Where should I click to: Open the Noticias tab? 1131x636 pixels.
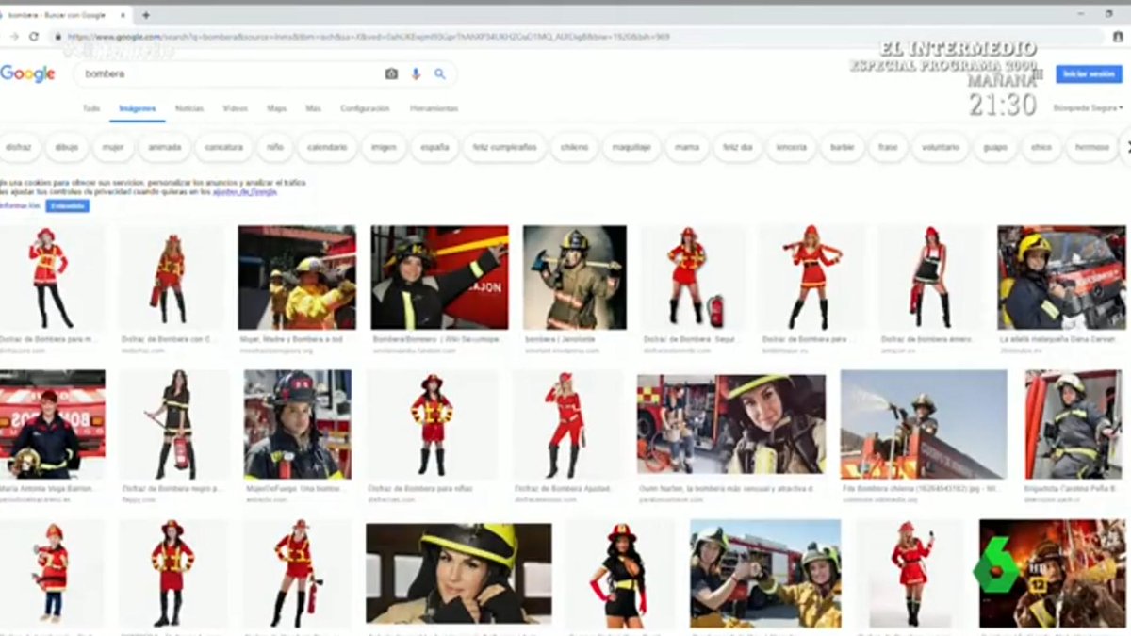pyautogui.click(x=189, y=108)
